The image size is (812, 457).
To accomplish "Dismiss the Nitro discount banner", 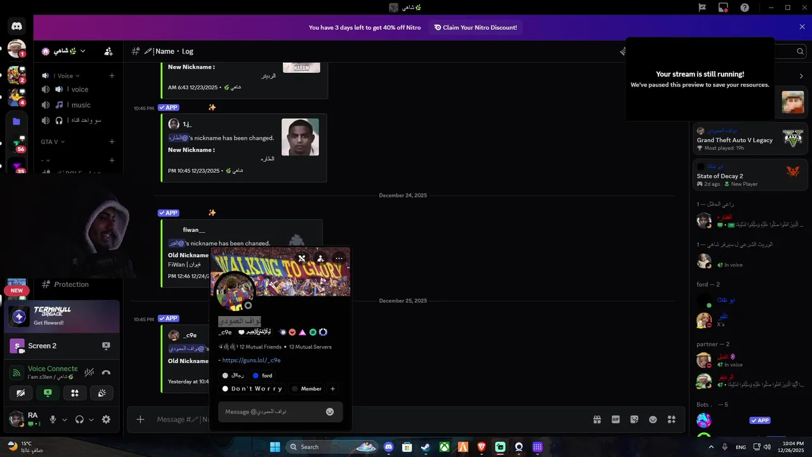I will (x=802, y=27).
